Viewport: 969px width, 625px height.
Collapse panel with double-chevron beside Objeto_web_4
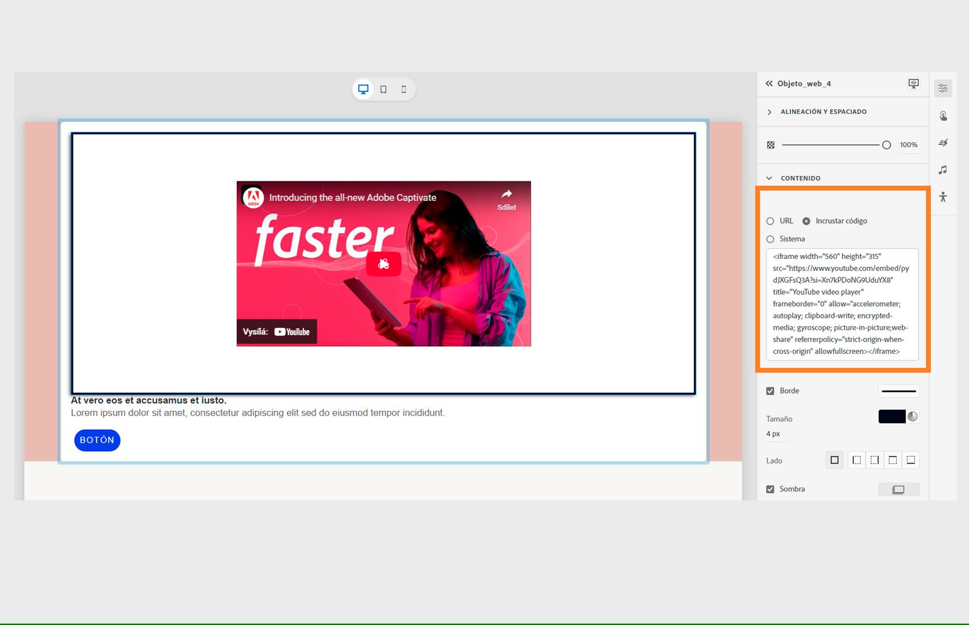coord(769,83)
